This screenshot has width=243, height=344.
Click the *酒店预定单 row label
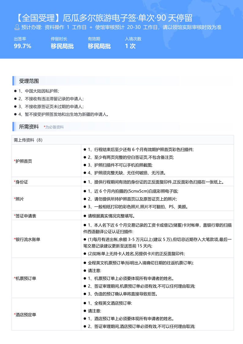pyautogui.click(x=25, y=315)
